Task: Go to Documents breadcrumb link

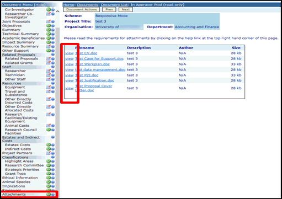Action: [x=88, y=5]
